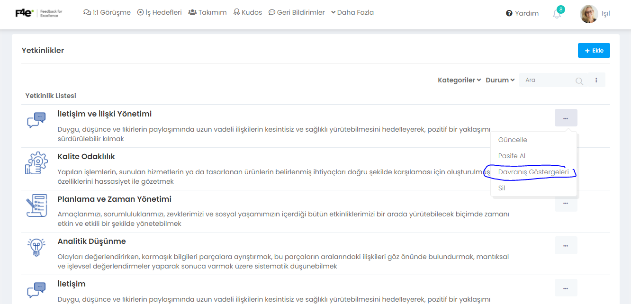Click the İletişim ve İlişki Yönetimi title
631x304 pixels.
[x=105, y=114]
